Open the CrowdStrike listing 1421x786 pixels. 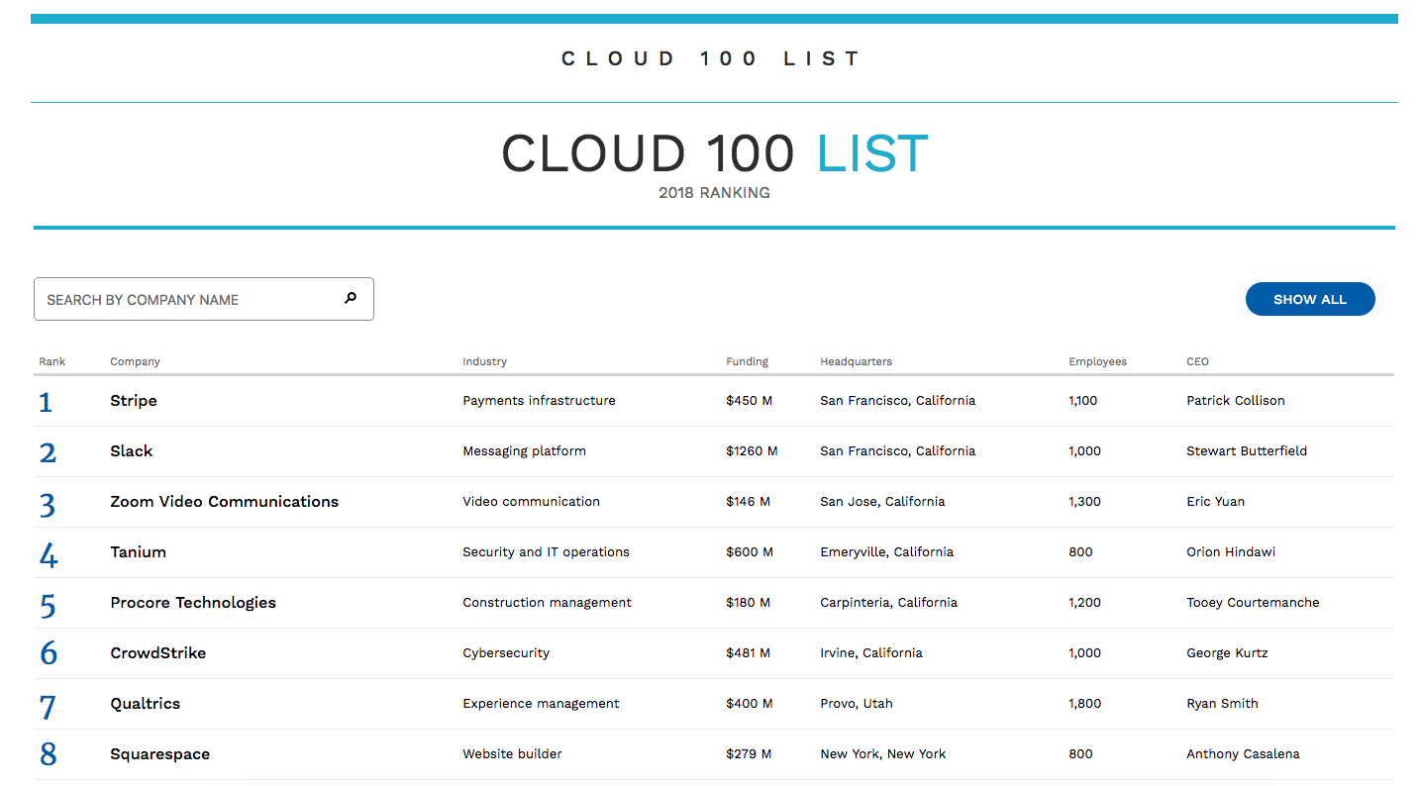click(157, 653)
